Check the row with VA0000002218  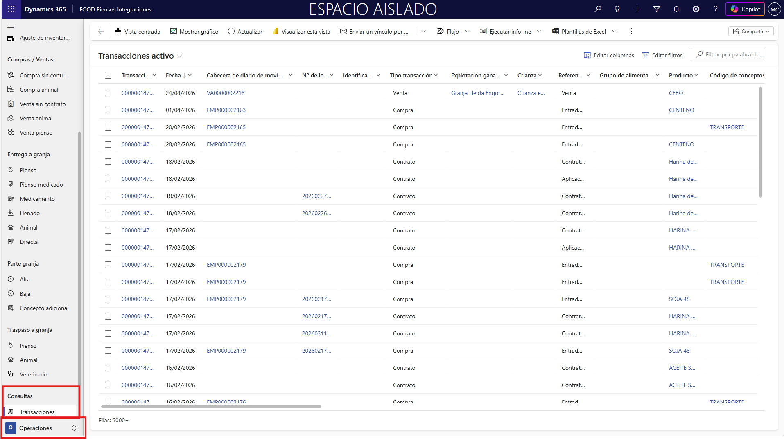[x=108, y=93]
